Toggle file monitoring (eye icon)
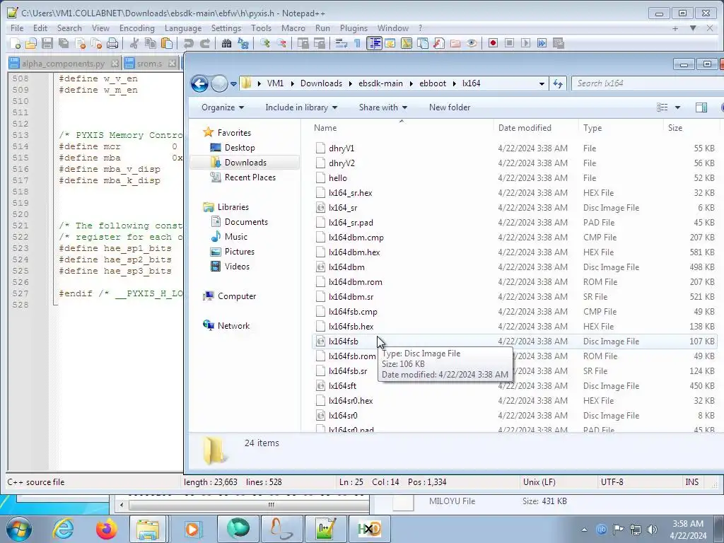This screenshot has width=724, height=543. point(472,43)
